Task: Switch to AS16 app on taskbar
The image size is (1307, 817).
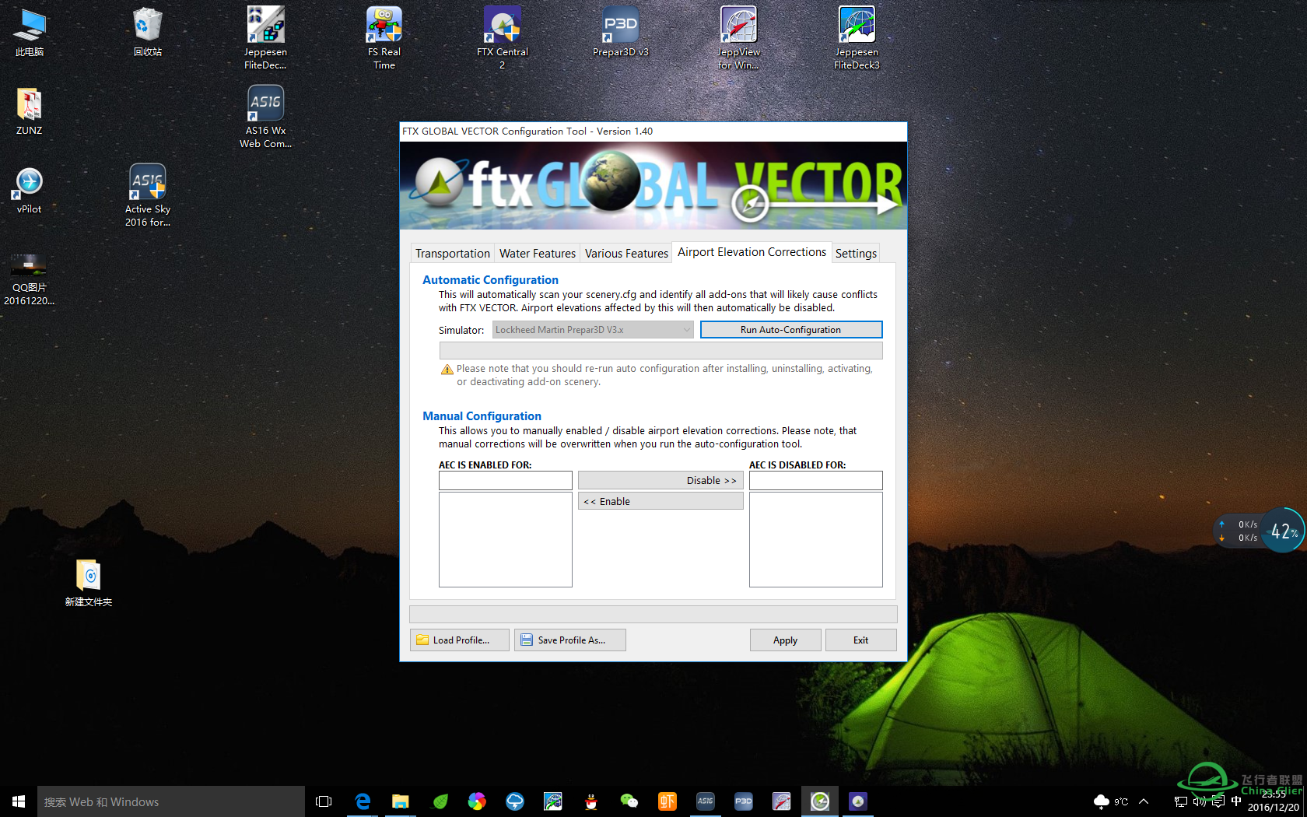Action: point(706,801)
